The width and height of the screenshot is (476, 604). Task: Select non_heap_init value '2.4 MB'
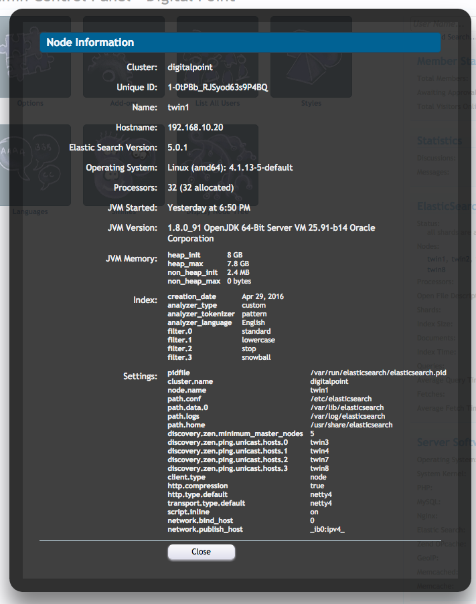238,272
